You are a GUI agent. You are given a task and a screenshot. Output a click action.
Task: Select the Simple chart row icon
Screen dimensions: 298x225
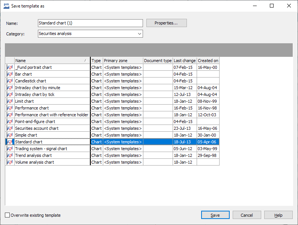[x=10, y=135]
